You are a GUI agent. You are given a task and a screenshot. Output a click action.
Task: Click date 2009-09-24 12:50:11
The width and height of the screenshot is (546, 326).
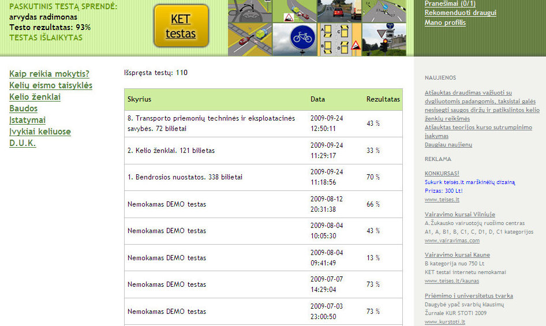coord(327,123)
